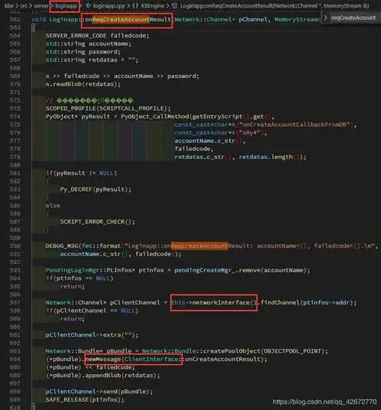Open the KBEngine namespace breadcrumb

pyautogui.click(x=153, y=5)
